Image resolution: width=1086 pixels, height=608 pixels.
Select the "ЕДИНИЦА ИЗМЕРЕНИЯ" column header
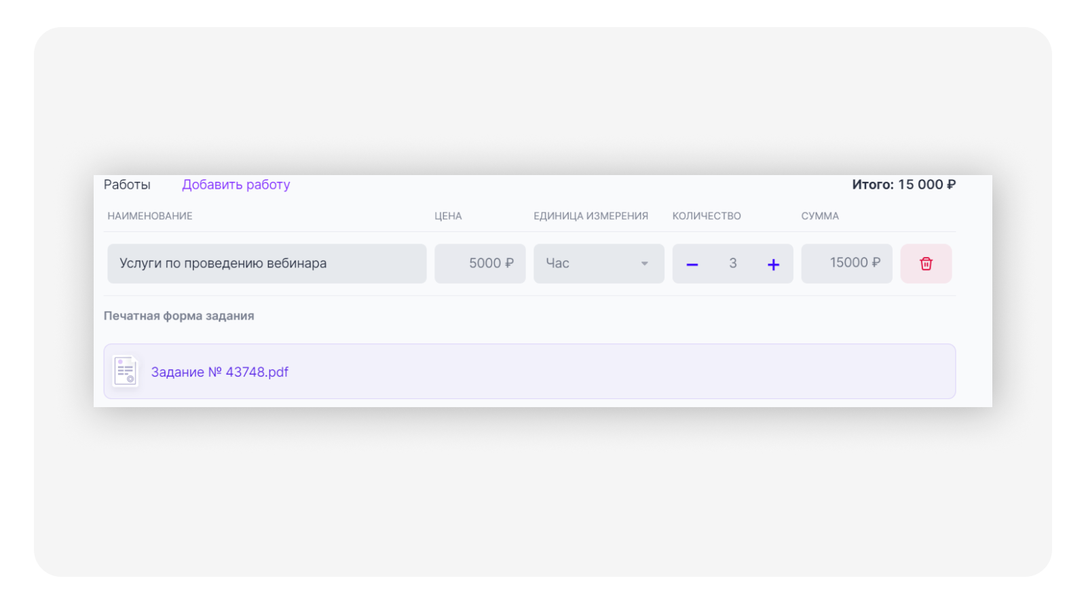pyautogui.click(x=591, y=216)
